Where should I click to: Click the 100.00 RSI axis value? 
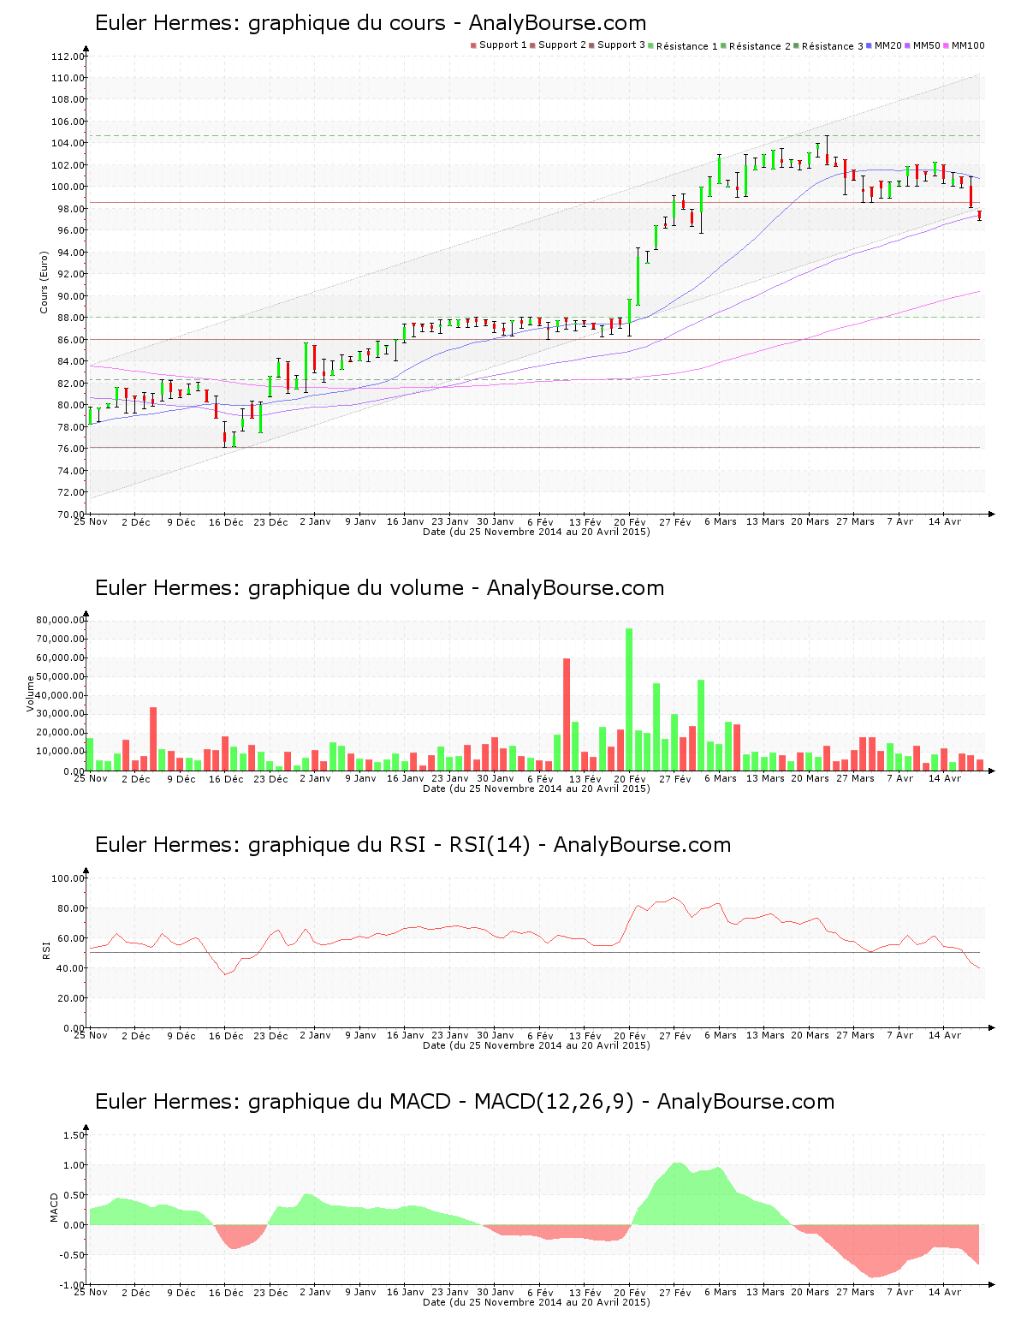tap(68, 878)
